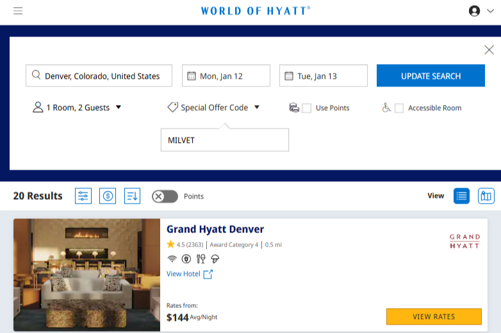Collapse the Special Offer Code dropdown
This screenshot has height=333, width=501.
coord(214,108)
